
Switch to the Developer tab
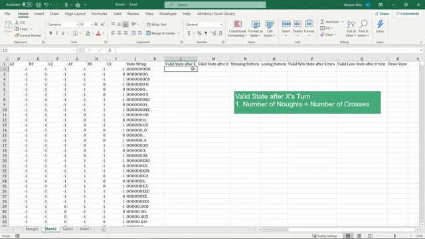point(168,13)
